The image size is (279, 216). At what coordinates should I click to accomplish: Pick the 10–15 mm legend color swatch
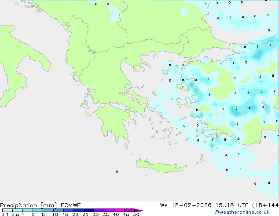pyautogui.click(x=59, y=210)
